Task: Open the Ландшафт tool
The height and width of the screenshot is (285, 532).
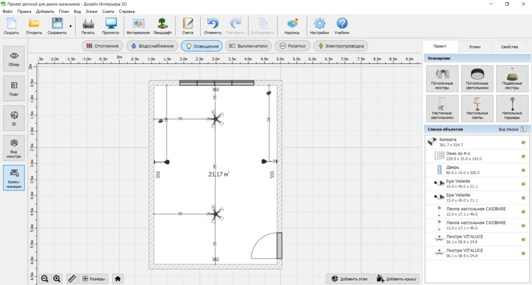Action: [163, 26]
